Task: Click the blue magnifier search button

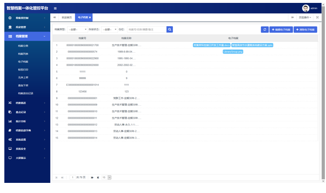Action: point(170,29)
